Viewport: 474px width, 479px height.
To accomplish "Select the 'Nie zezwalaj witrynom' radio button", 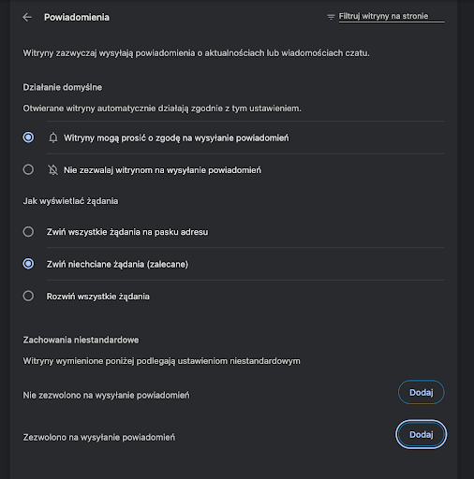I will tap(28, 170).
